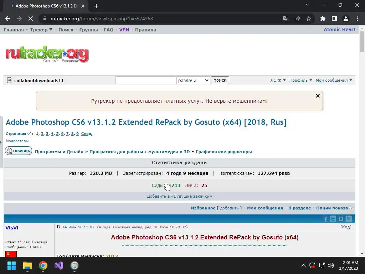Click the address bar URL

pyautogui.click(x=102, y=19)
